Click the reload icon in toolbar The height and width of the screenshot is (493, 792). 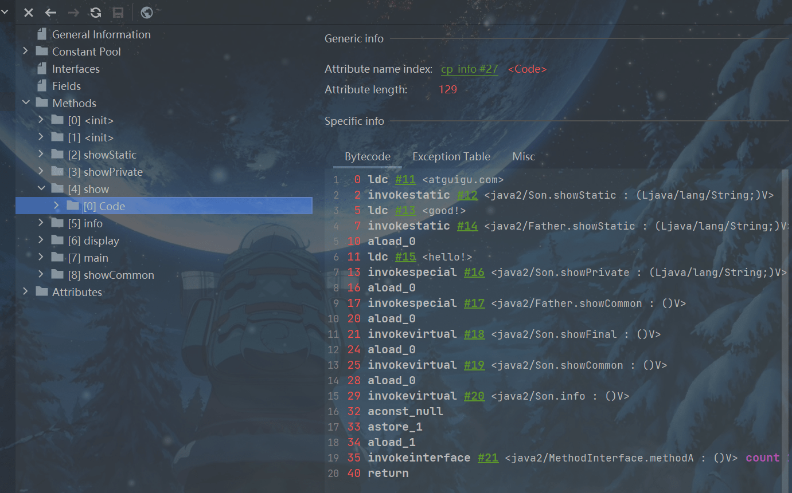96,13
